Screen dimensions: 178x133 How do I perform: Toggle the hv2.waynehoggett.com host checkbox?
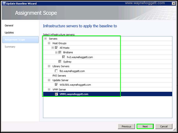[x=64, y=57]
